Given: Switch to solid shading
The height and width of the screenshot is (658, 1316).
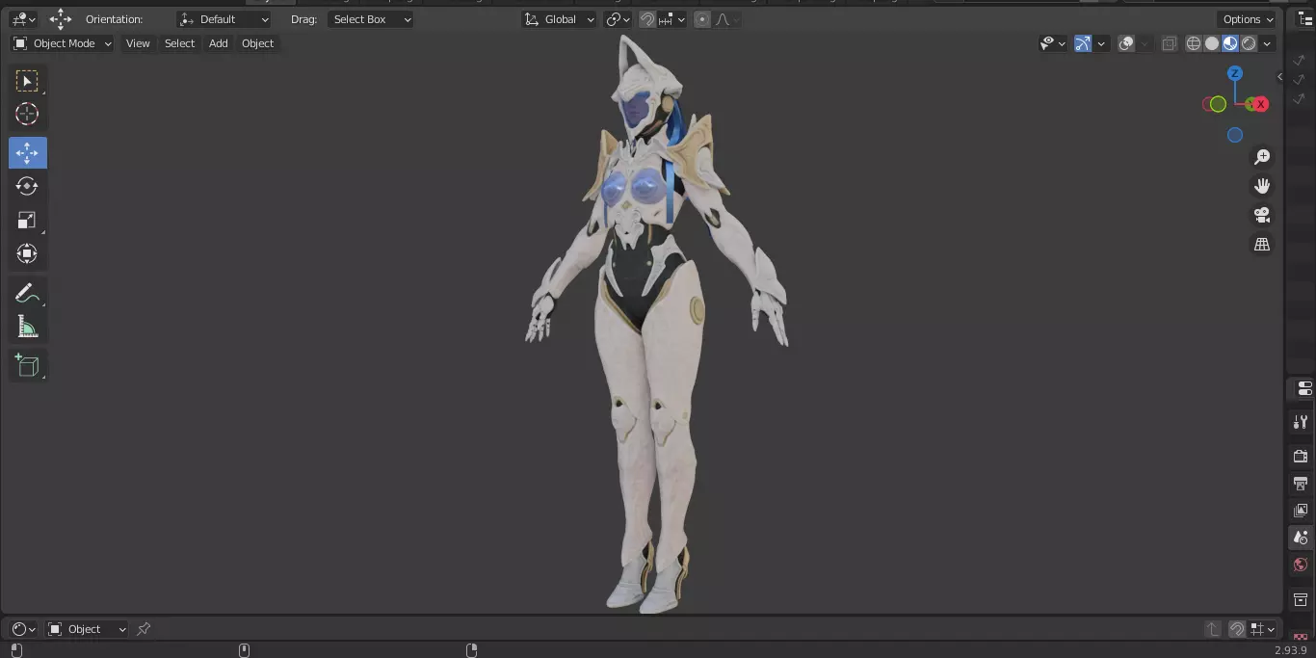Looking at the screenshot, I should [x=1212, y=43].
